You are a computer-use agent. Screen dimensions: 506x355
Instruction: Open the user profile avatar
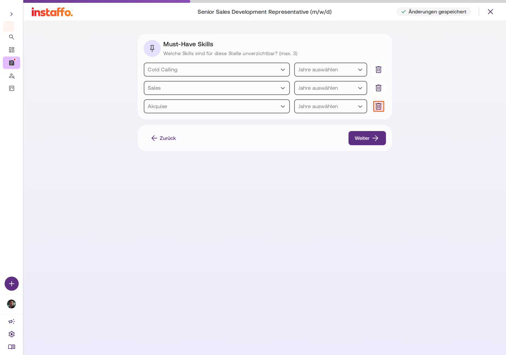pyautogui.click(x=12, y=304)
